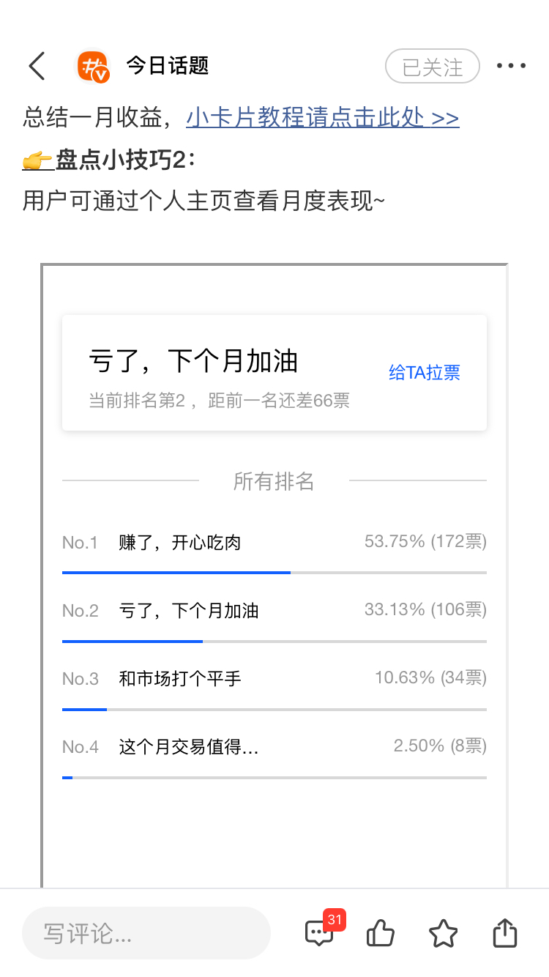
Task: Open the 小卡片教程请点击此处 link
Action: click(323, 117)
